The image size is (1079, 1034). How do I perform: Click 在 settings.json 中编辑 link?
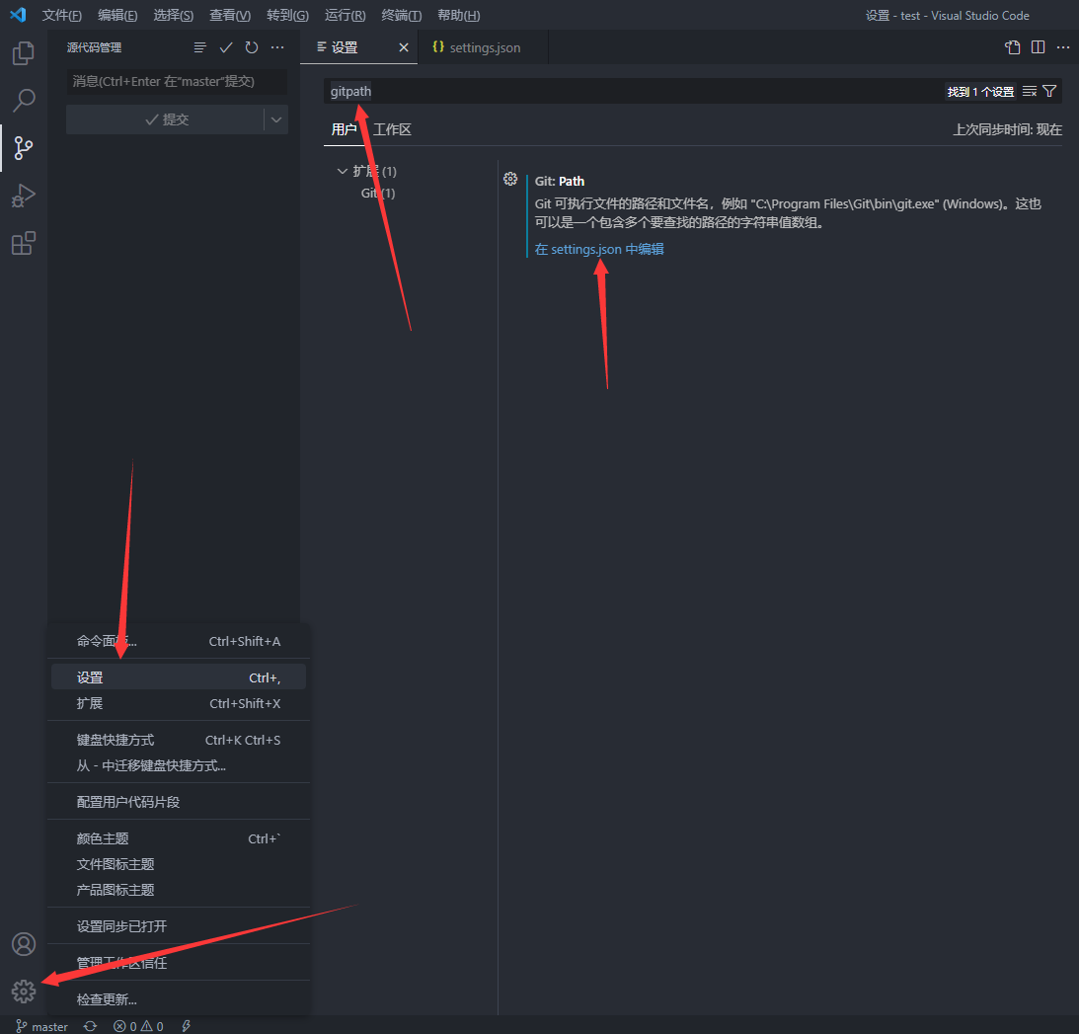(x=598, y=249)
